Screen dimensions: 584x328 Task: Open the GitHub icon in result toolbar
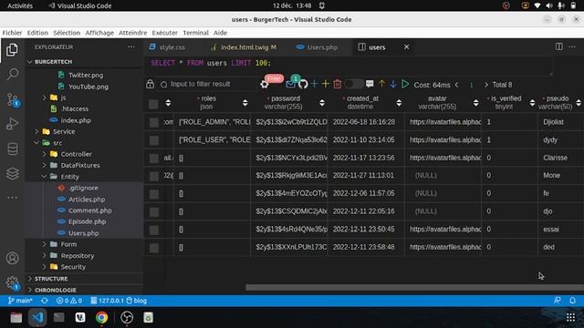[x=303, y=84]
